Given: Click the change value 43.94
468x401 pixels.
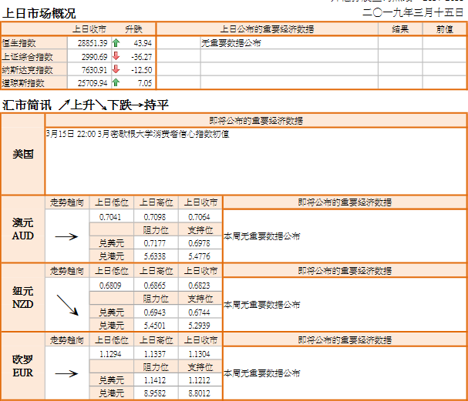Looking at the screenshot, I should [143, 43].
